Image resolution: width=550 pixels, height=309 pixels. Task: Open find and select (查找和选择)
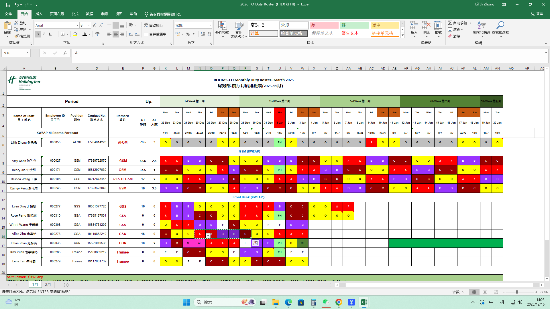pyautogui.click(x=500, y=29)
